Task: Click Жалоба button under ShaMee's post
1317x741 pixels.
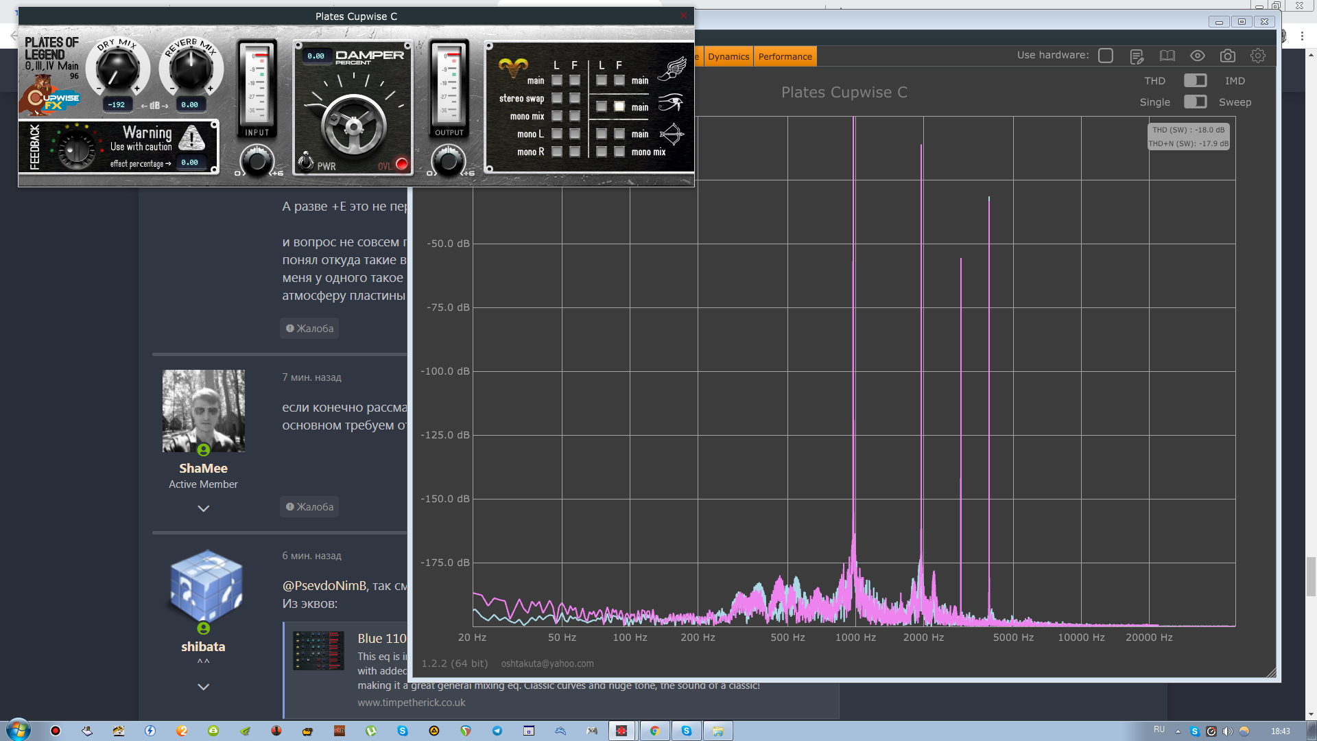Action: (309, 507)
